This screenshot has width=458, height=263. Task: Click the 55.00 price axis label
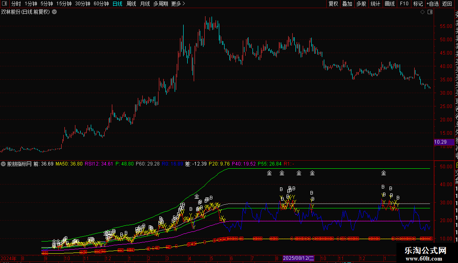pos(446,26)
